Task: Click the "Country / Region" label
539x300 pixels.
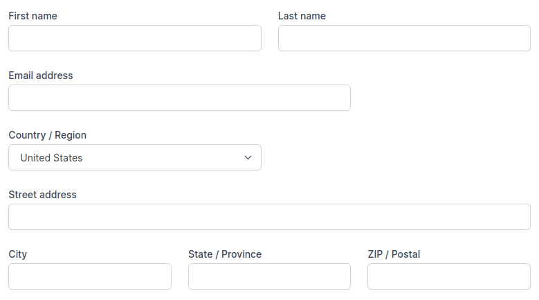Action: pyautogui.click(x=48, y=135)
